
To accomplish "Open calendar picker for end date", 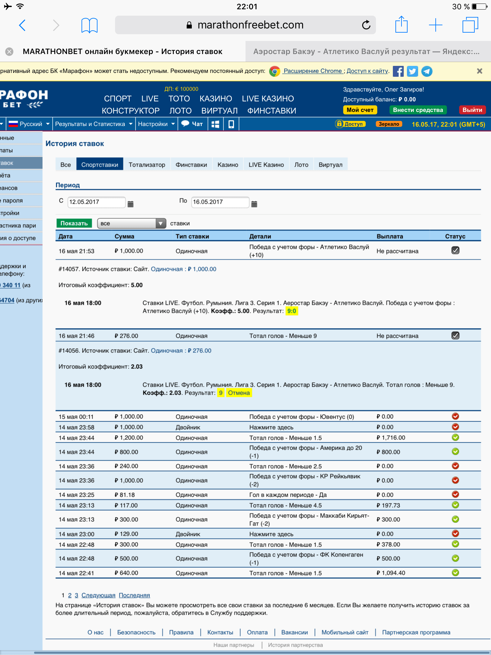I will [254, 204].
